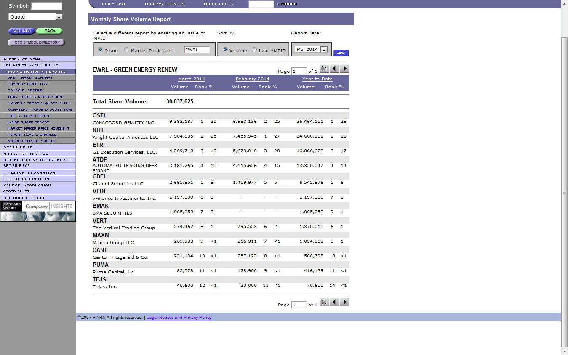Click the Symbol input field
The height and width of the screenshot is (355, 568).
point(47,6)
